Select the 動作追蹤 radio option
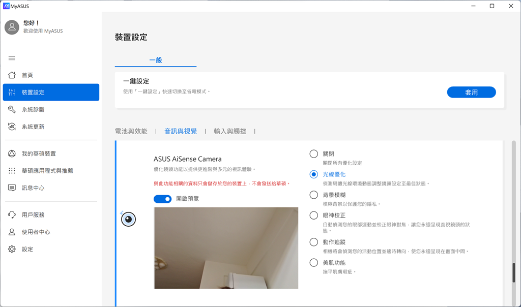521x307 pixels. 314,242
